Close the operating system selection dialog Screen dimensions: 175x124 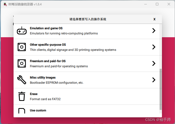tap(155, 19)
